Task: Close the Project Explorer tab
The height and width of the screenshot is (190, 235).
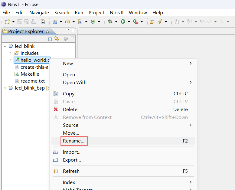Action: pyautogui.click(x=47, y=31)
